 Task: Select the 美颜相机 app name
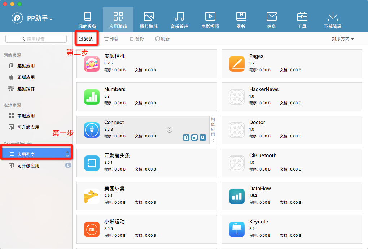tap(114, 56)
